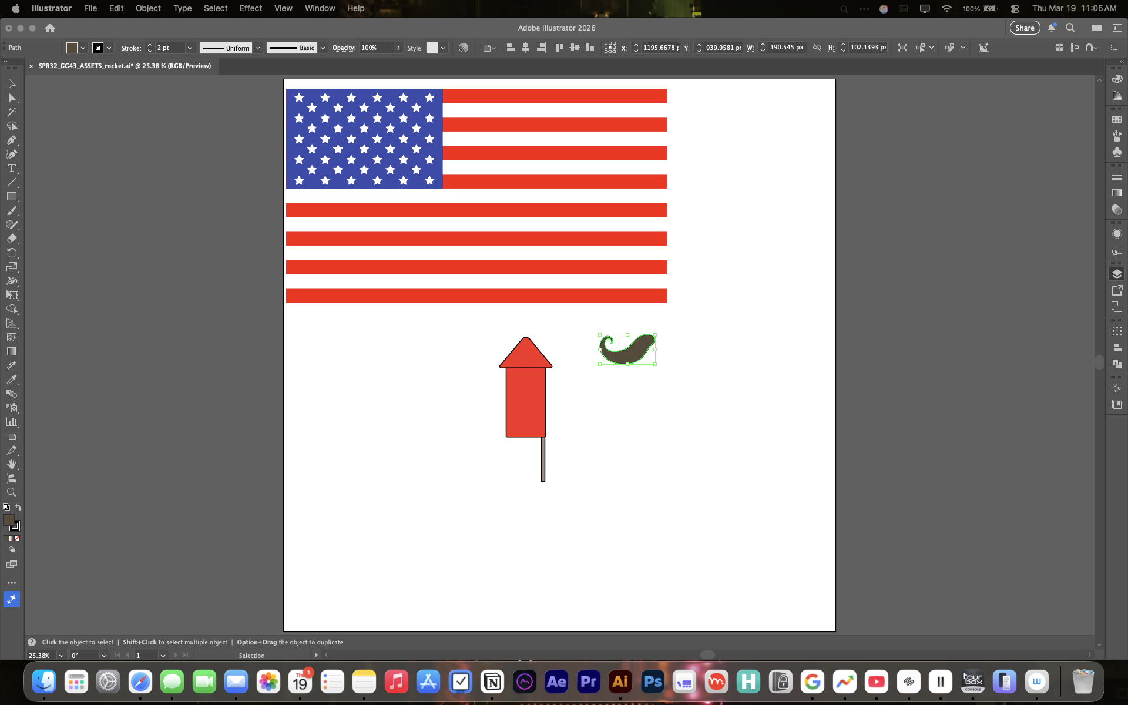Viewport: 1128px width, 705px height.
Task: Open Photoshop from the Dock
Action: tap(653, 681)
